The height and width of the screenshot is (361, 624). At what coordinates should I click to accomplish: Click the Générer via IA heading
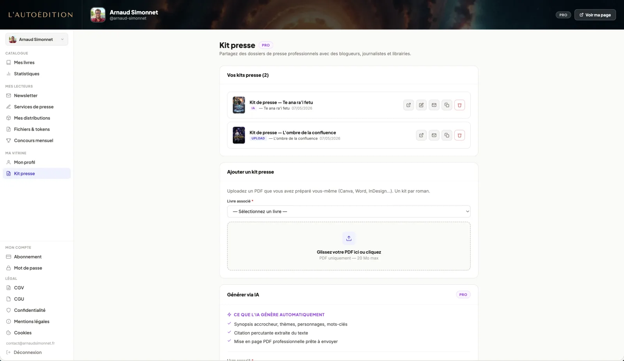pyautogui.click(x=243, y=295)
